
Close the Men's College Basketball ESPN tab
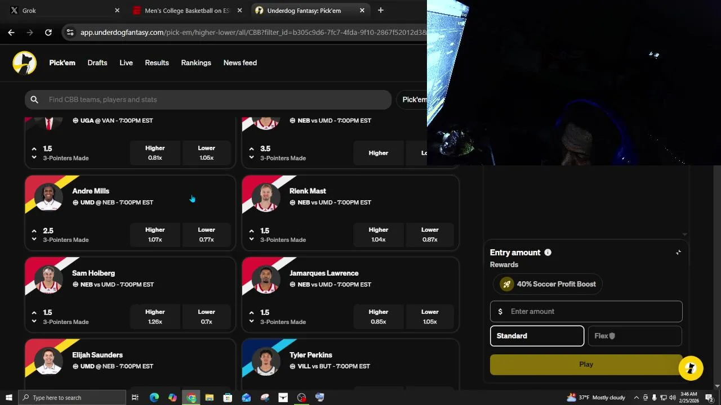(x=239, y=10)
